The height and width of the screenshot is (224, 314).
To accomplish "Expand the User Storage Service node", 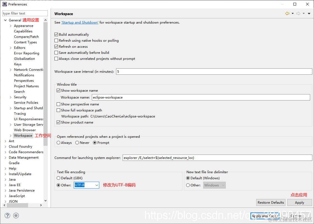I will tap(11, 125).
